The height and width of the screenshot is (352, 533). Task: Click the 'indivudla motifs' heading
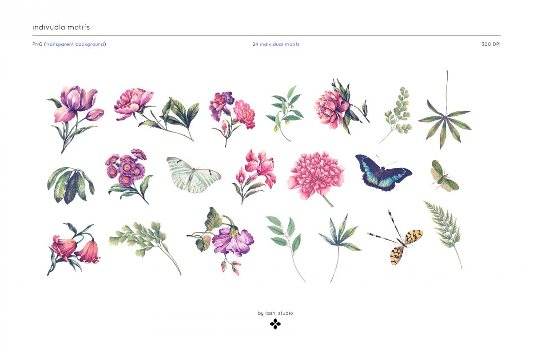[61, 27]
